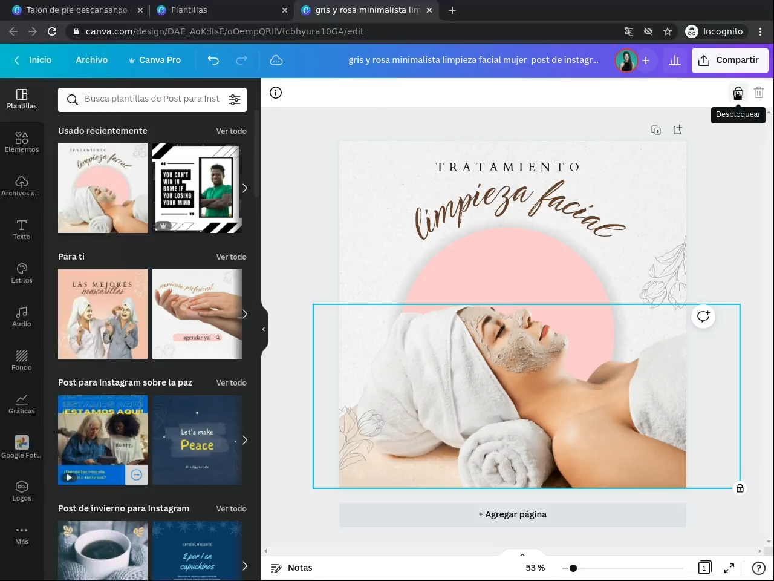Viewport: 774px width, 581px height.
Task: Open the Fondo side panel
Action: (x=22, y=360)
